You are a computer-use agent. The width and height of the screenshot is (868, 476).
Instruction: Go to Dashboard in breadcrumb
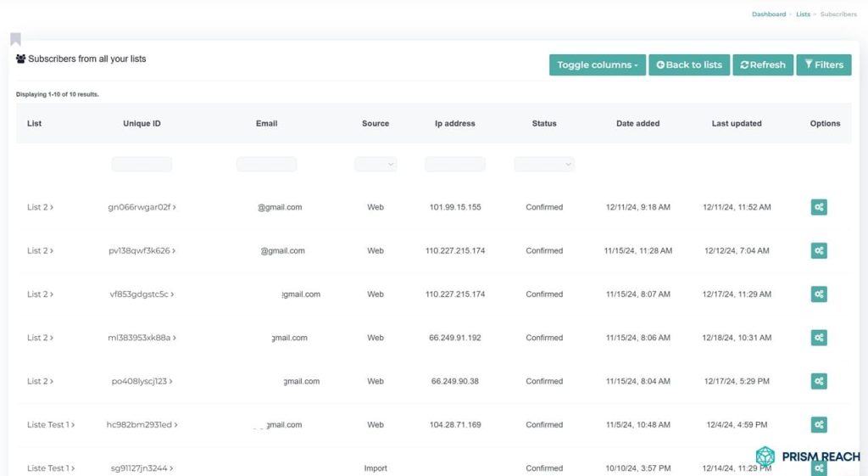(x=768, y=14)
